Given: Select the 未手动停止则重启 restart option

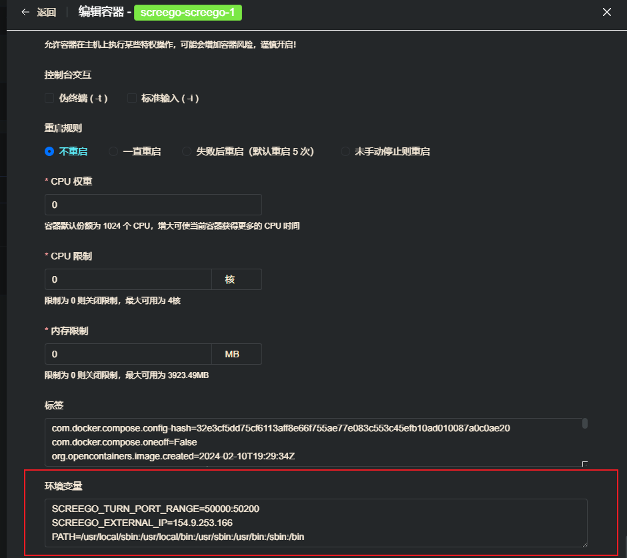Looking at the screenshot, I should [x=346, y=151].
